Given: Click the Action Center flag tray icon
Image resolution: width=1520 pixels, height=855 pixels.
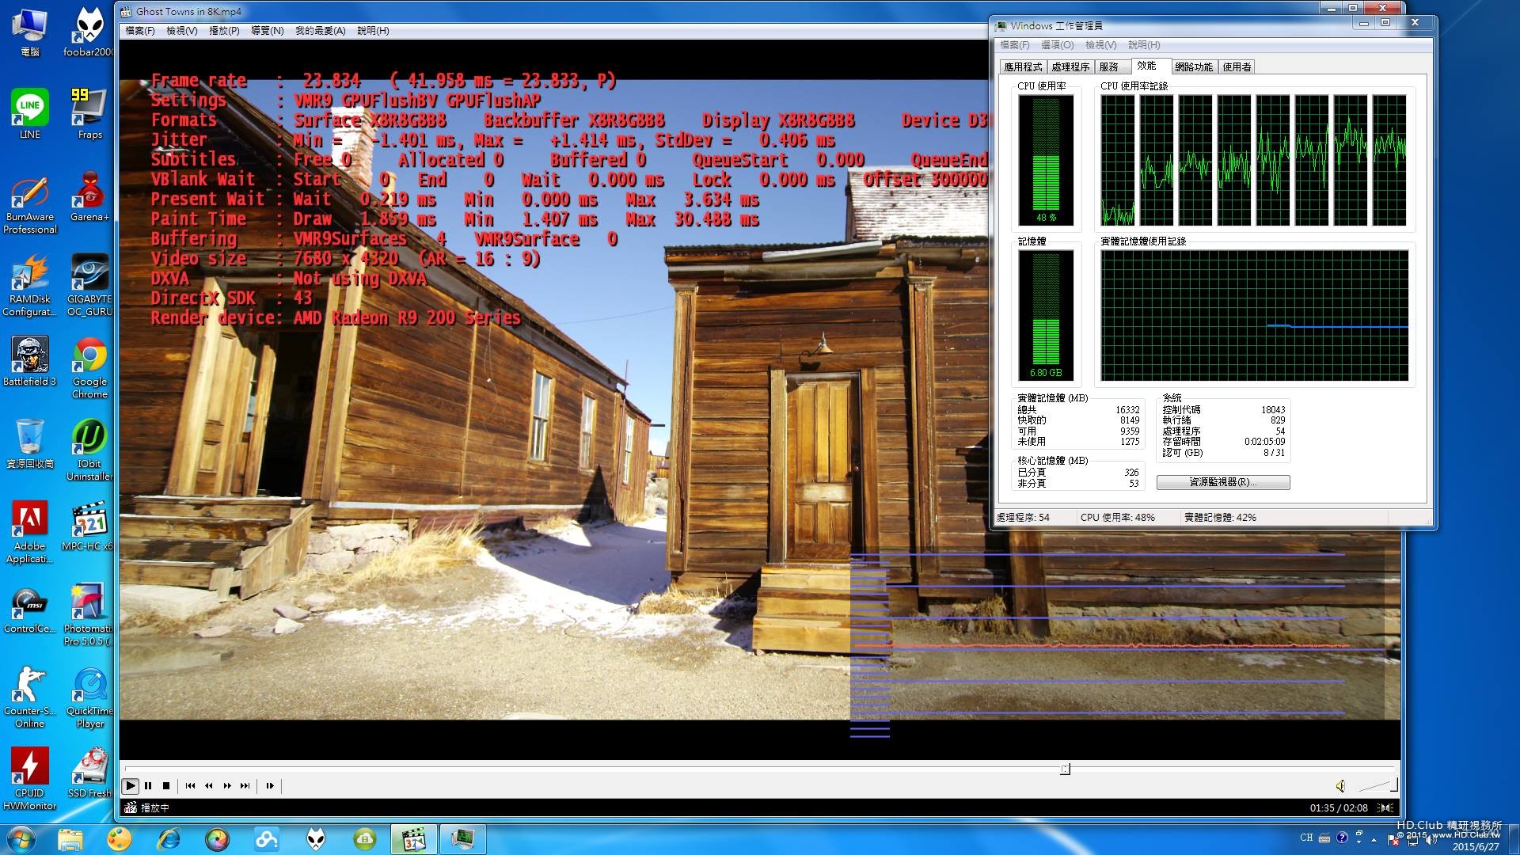Looking at the screenshot, I should [1393, 841].
